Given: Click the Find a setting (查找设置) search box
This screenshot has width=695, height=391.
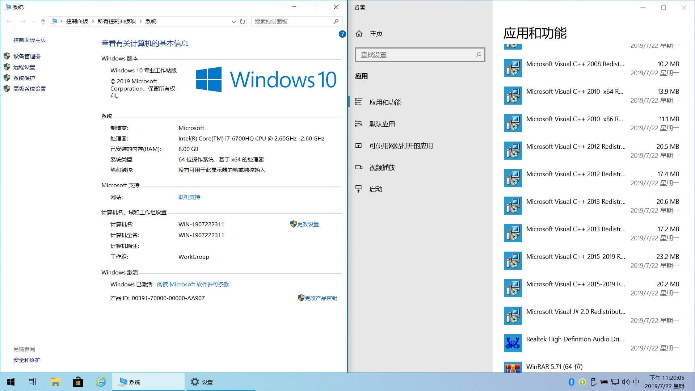Looking at the screenshot, I should (x=420, y=55).
